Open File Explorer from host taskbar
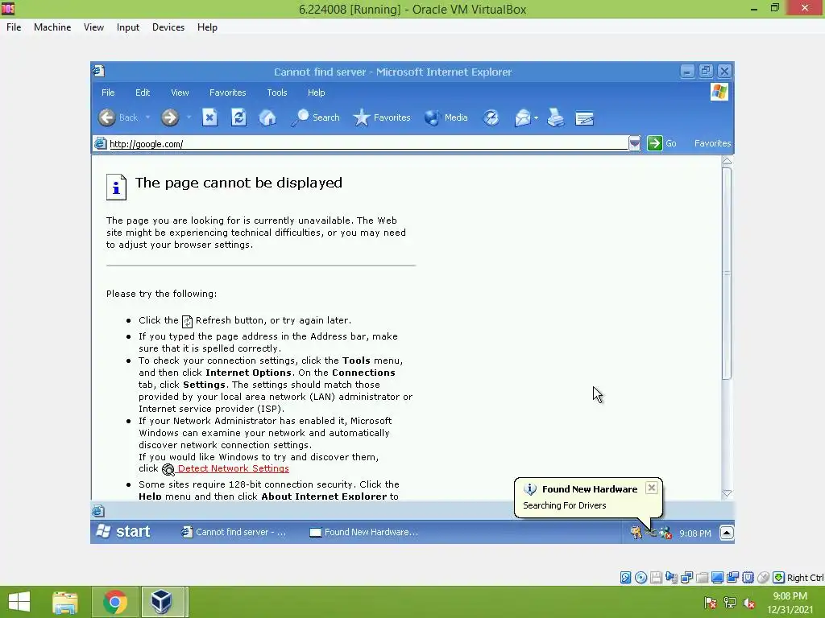This screenshot has width=825, height=618. coord(65,602)
